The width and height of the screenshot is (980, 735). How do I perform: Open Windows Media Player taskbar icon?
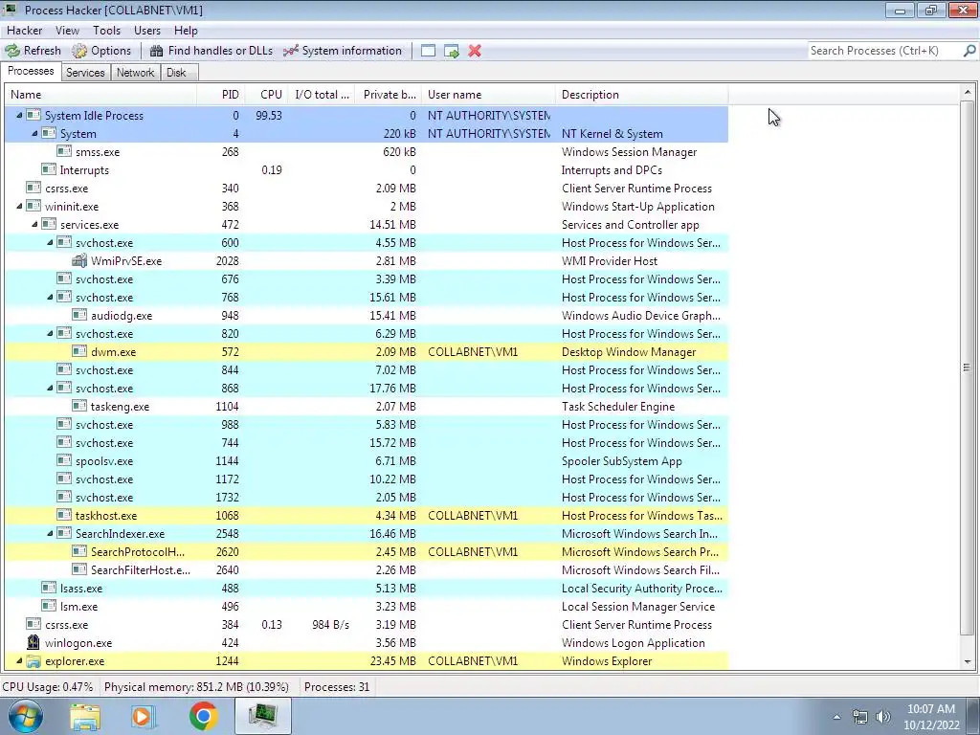click(144, 716)
